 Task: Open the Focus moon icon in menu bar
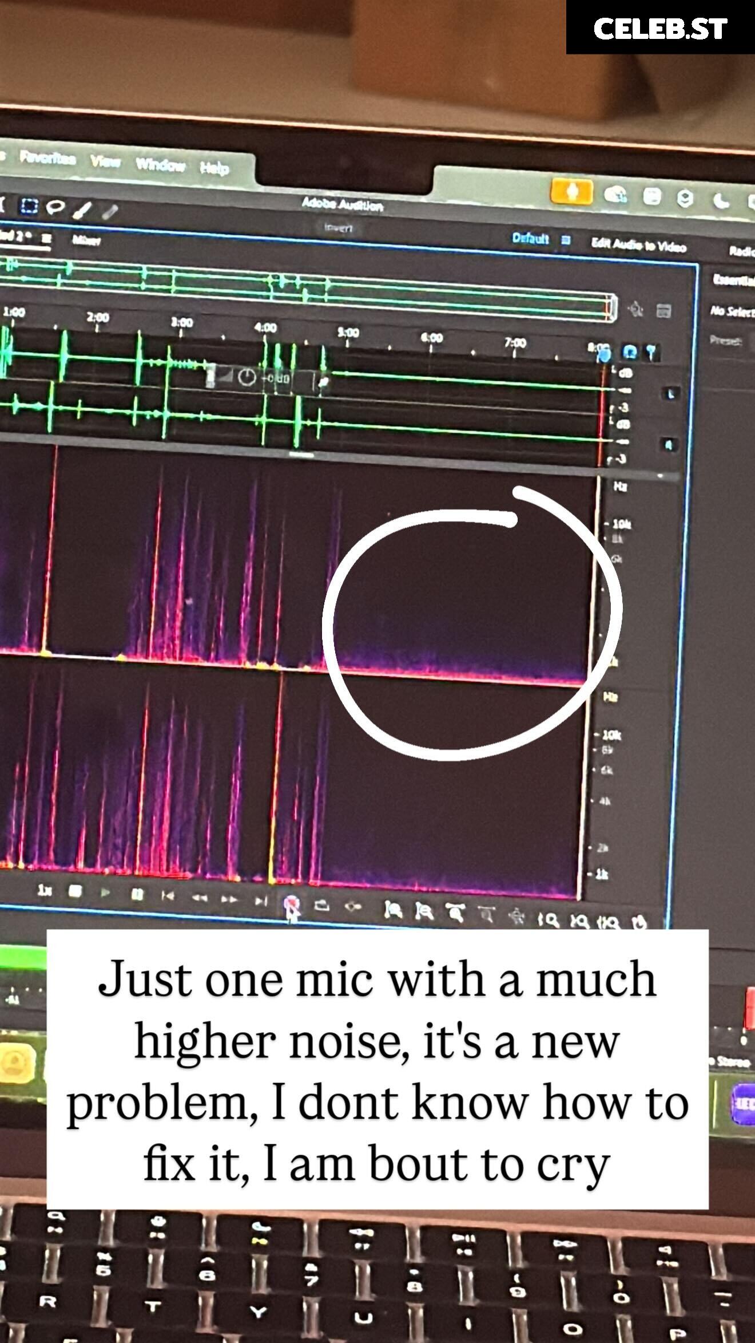[x=721, y=200]
